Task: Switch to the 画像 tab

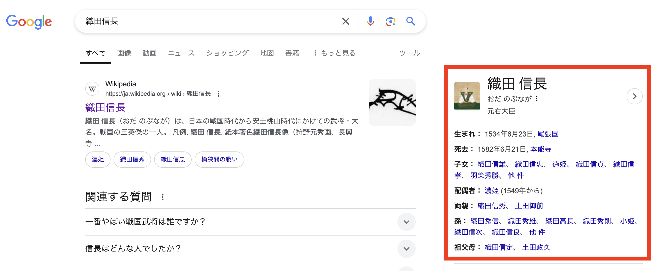Action: (x=124, y=53)
